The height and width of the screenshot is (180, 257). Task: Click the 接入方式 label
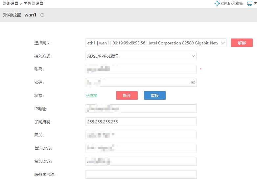point(43,56)
